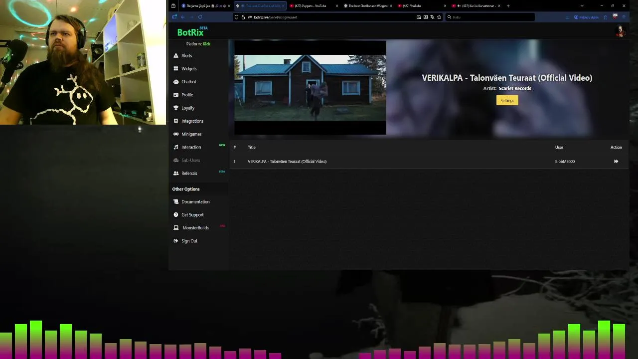Go back using the browser back arrow
The height and width of the screenshot is (359, 638).
coord(182,17)
